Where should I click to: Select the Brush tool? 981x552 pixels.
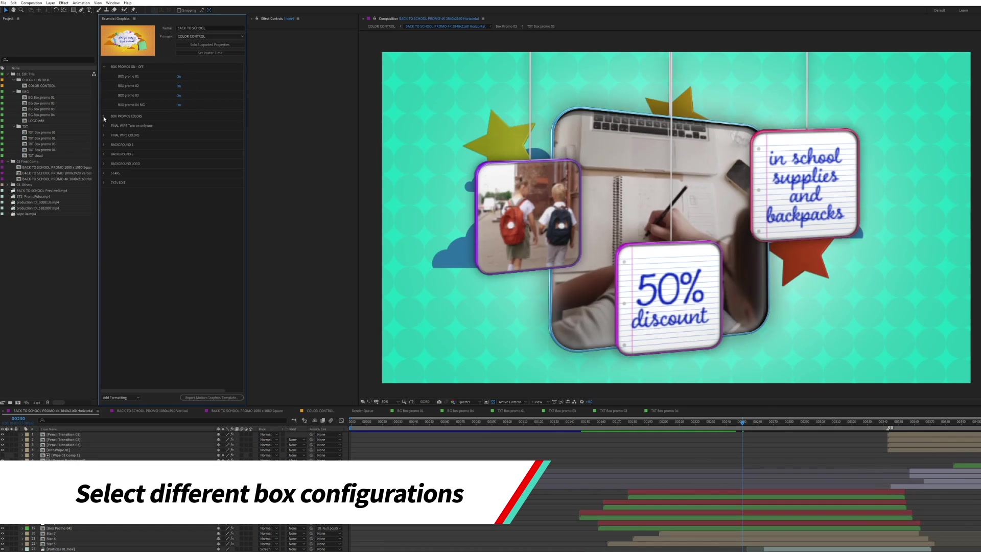coord(99,10)
